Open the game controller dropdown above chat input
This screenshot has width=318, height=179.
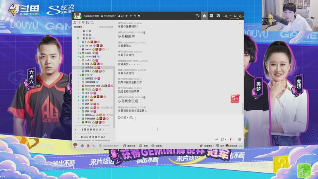(x=124, y=117)
